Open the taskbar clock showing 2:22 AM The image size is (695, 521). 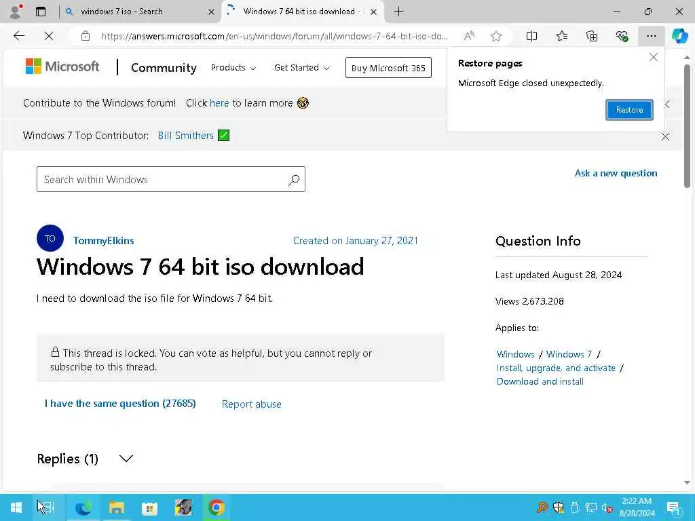637,507
